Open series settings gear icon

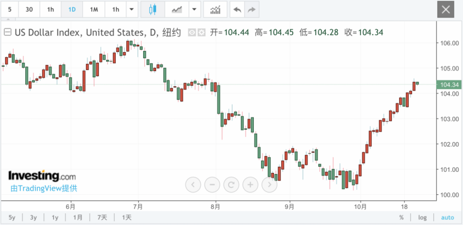(x=201, y=32)
